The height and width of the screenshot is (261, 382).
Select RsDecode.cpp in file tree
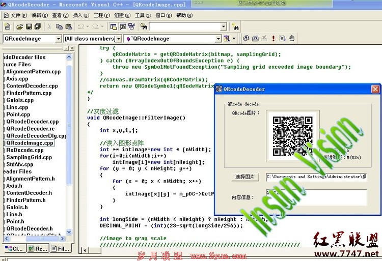[25, 150]
